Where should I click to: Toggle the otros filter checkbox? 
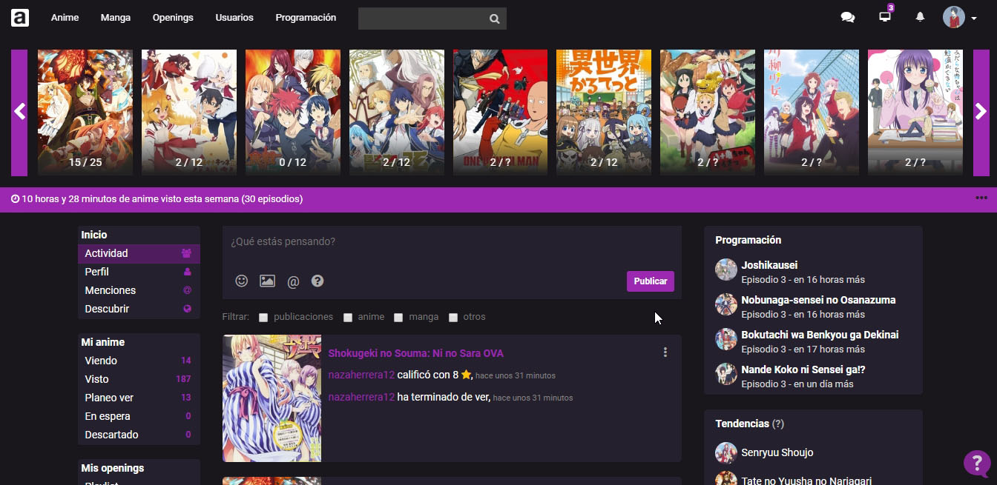(x=453, y=318)
